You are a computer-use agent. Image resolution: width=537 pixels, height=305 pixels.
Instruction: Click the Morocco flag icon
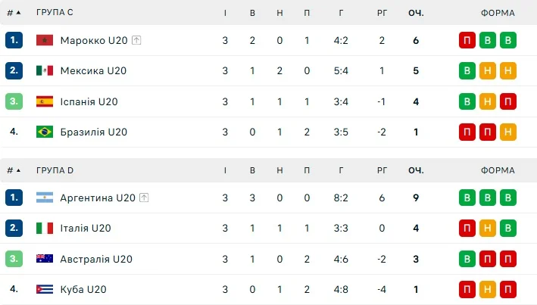point(45,40)
